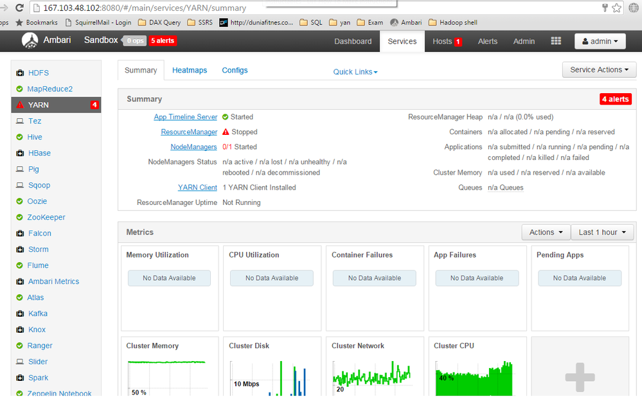Add a widget with the plus tile
This screenshot has width=642, height=397.
pyautogui.click(x=580, y=377)
